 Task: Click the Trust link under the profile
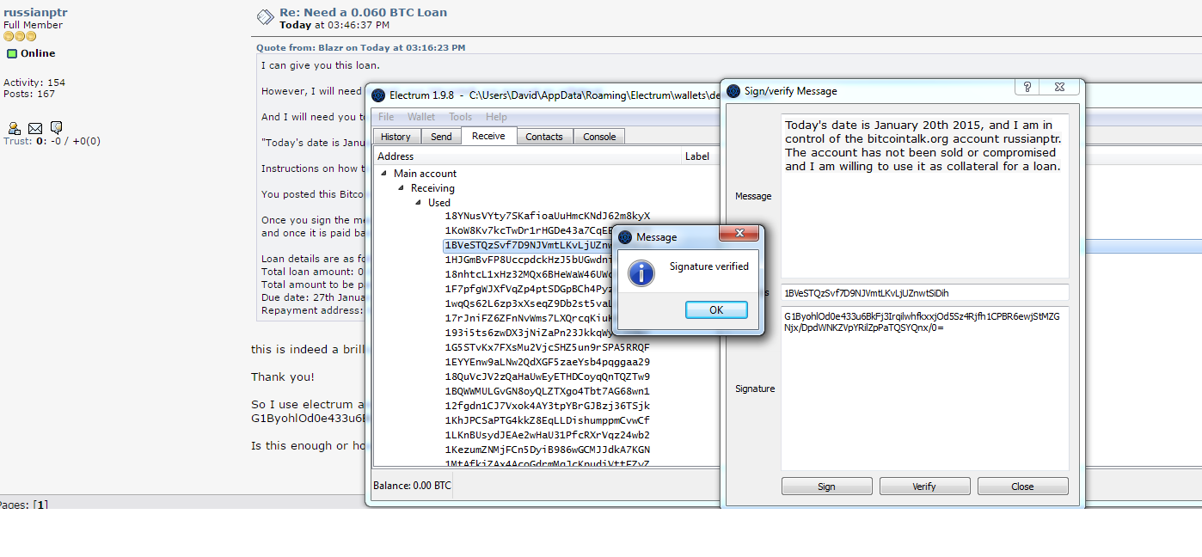pyautogui.click(x=17, y=141)
